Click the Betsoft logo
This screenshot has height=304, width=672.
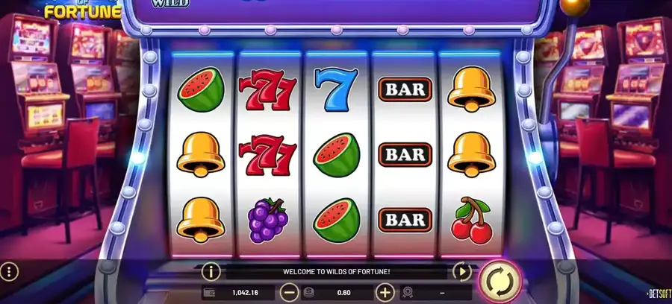(659, 294)
